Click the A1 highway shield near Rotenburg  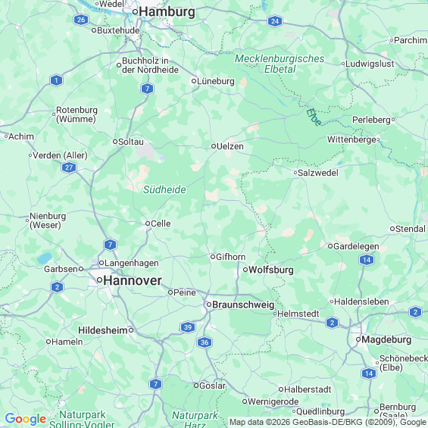(x=57, y=80)
